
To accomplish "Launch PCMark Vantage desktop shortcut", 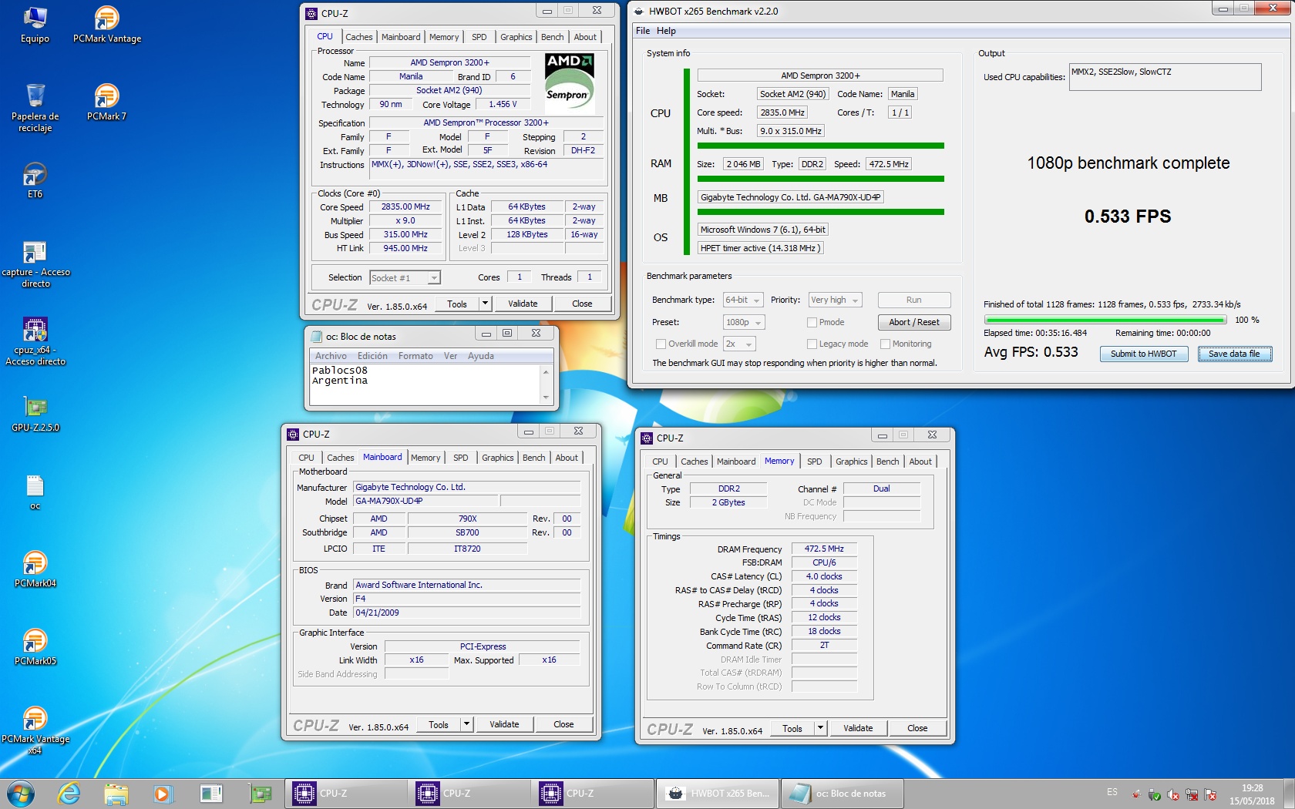I will (107, 25).
